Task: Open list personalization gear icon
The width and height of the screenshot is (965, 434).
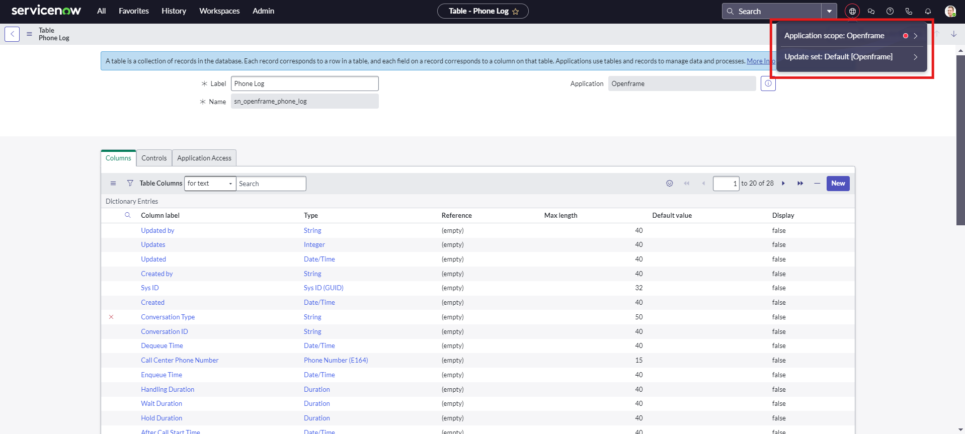Action: 669,184
